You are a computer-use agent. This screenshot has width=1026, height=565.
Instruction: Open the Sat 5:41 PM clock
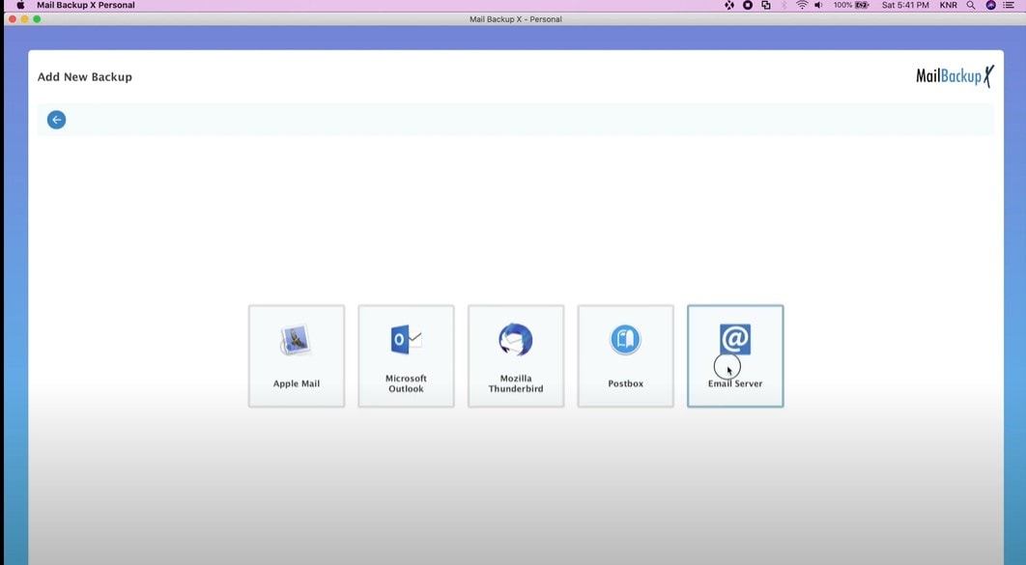905,5
